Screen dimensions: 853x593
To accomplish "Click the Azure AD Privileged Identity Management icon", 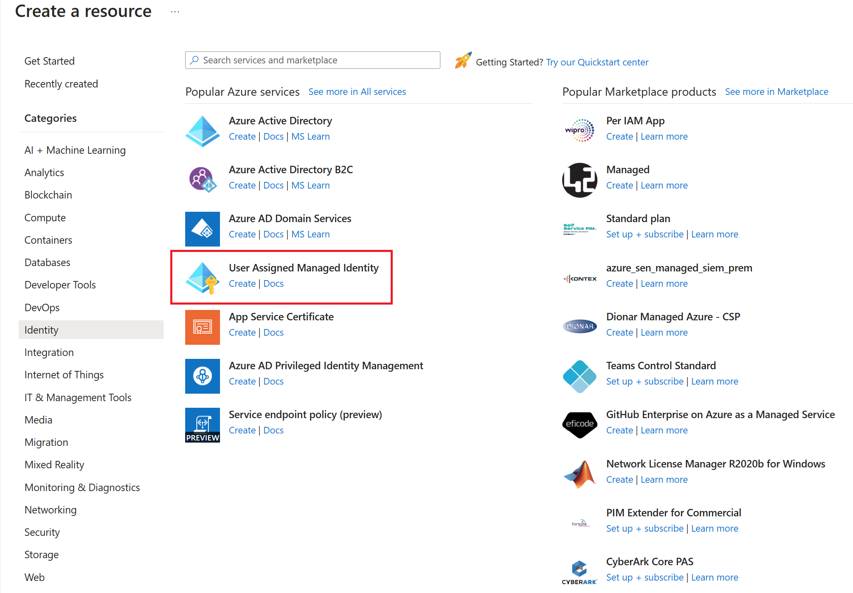I will tap(202, 376).
